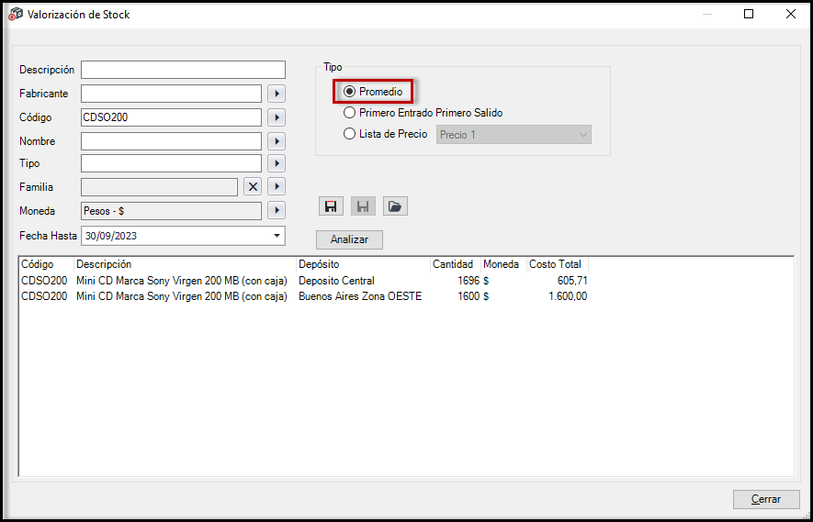Clear the Familia field with X button
The width and height of the screenshot is (813, 522).
253,187
